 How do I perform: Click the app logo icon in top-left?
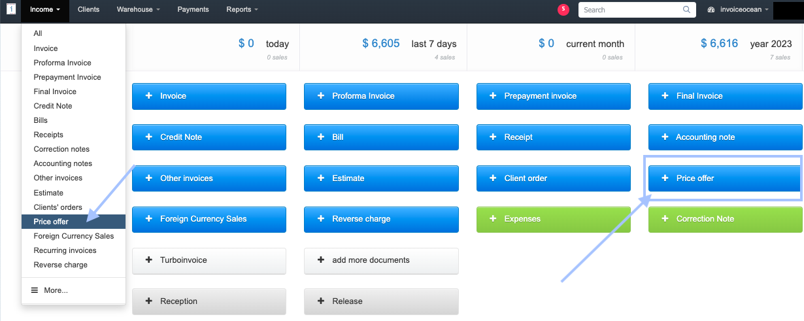click(11, 10)
